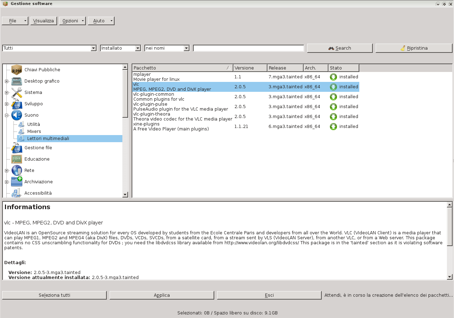454x318 pixels.
Task: Click the Applica button
Action: (x=162, y=295)
